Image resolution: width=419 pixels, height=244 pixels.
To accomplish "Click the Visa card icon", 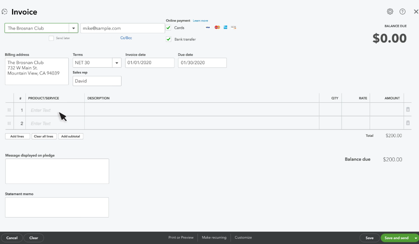I will [208, 27].
